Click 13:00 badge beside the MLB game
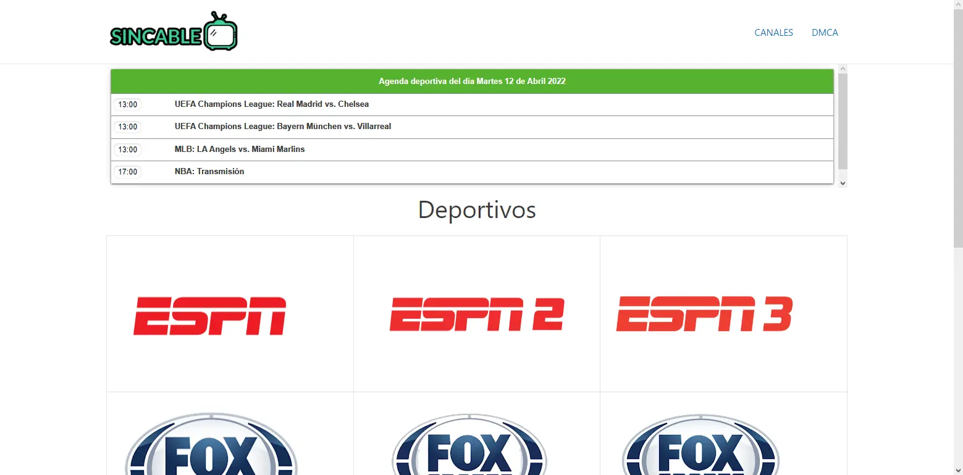The image size is (963, 475). (x=128, y=149)
